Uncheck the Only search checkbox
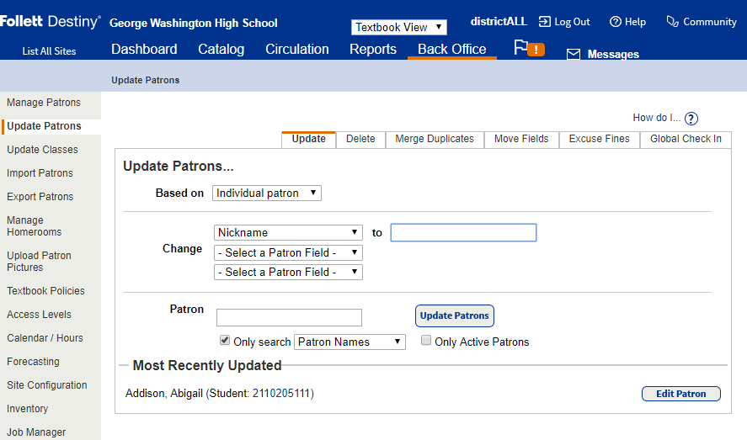 click(225, 341)
